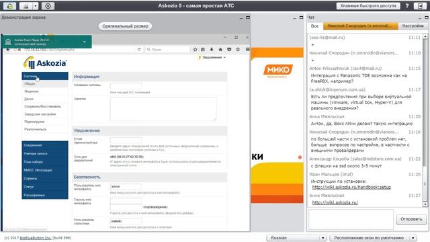The width and height of the screenshot is (430, 242).
Task: Open Расположение окон по умолчанию dropdown
Action: tap(374, 238)
